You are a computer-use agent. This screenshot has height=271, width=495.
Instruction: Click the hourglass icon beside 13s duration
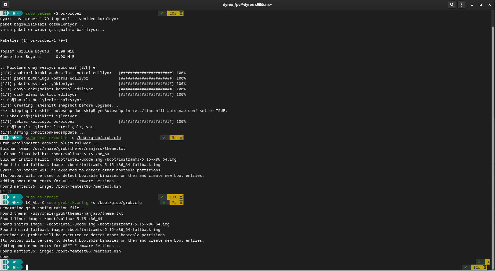pyautogui.click(x=181, y=197)
